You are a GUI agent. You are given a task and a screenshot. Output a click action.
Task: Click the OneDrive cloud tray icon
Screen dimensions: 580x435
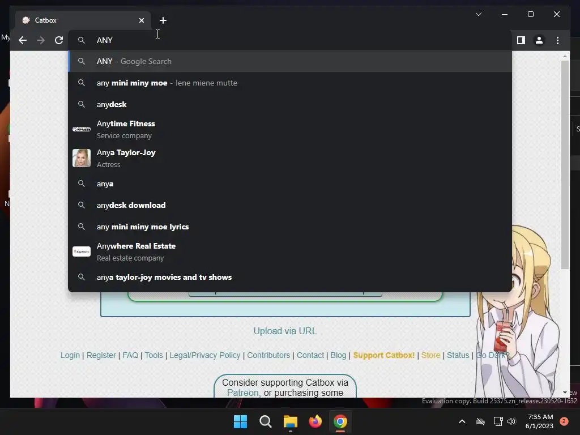480,421
